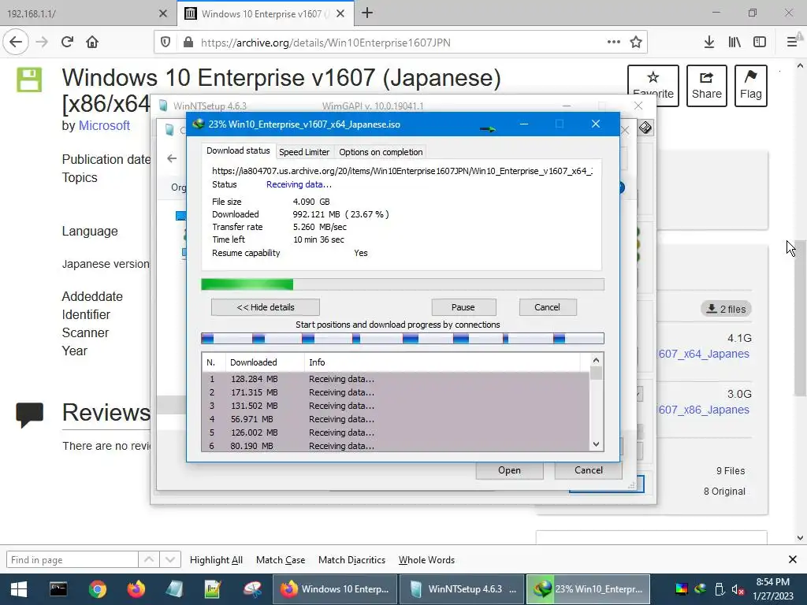This screenshot has height=605, width=807.
Task: Open Options on completion tab
Action: pyautogui.click(x=381, y=152)
